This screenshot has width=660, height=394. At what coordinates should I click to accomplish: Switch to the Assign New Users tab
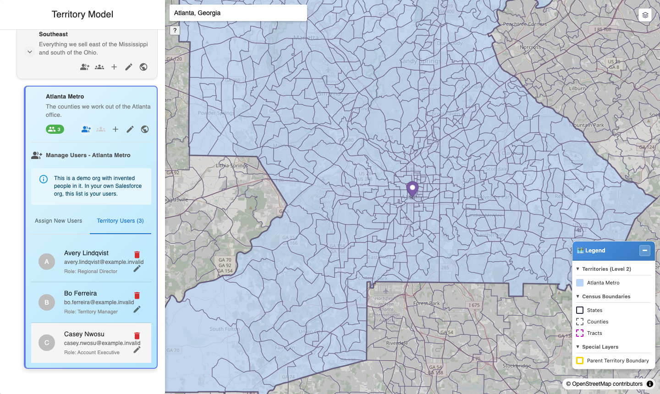point(59,221)
